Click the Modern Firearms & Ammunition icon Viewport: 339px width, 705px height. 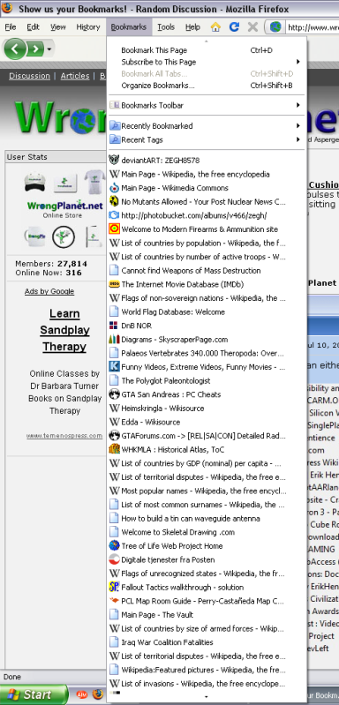(114, 229)
